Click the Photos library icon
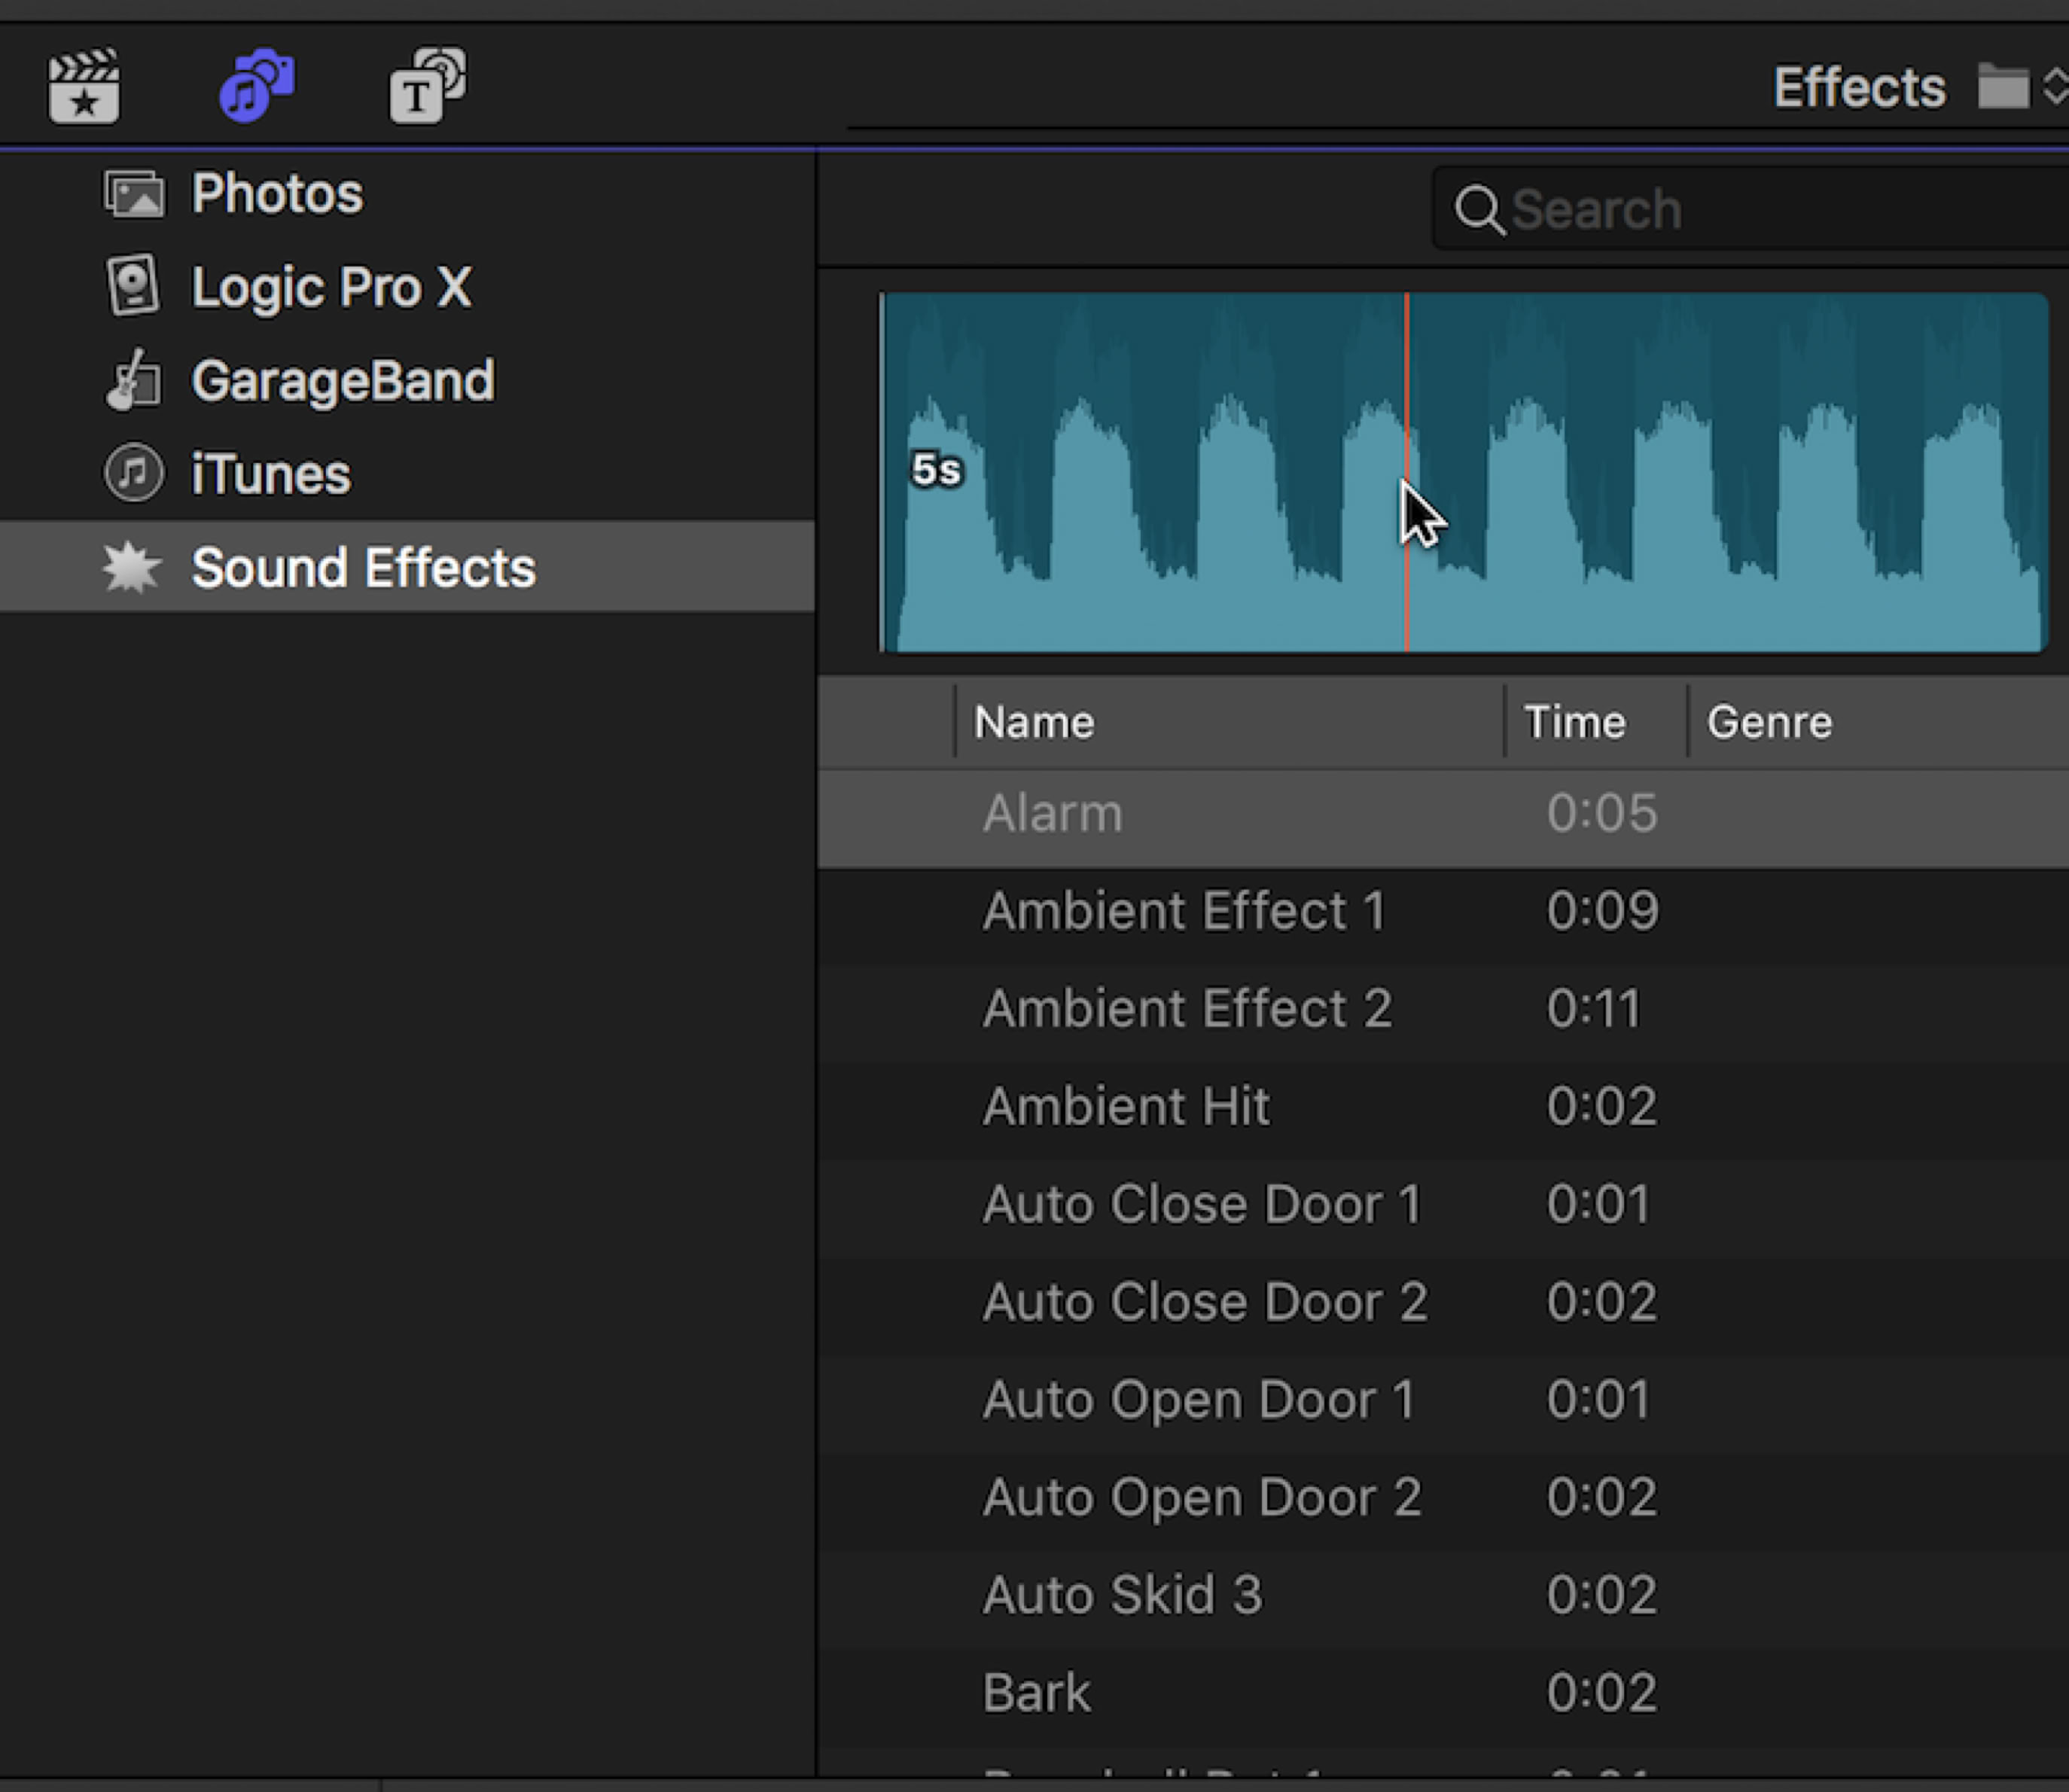The height and width of the screenshot is (1792, 2069). (x=134, y=193)
